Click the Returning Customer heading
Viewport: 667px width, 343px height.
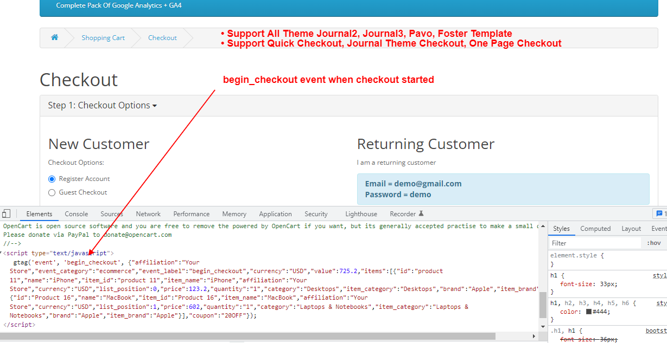coord(426,144)
